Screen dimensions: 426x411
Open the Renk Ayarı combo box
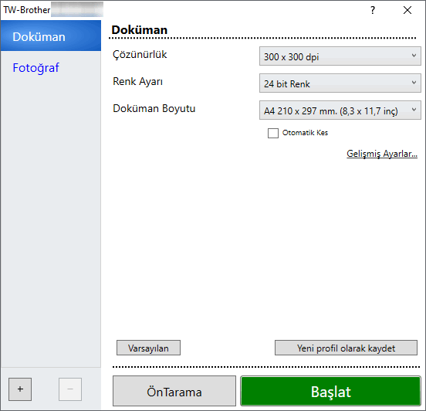pos(340,83)
